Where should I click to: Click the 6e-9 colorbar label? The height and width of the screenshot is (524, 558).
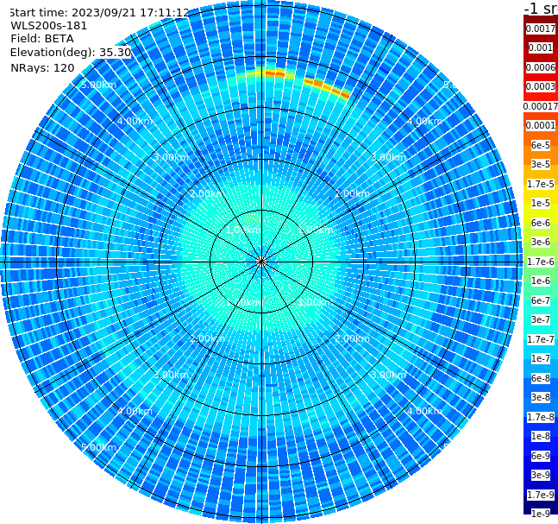pos(541,456)
